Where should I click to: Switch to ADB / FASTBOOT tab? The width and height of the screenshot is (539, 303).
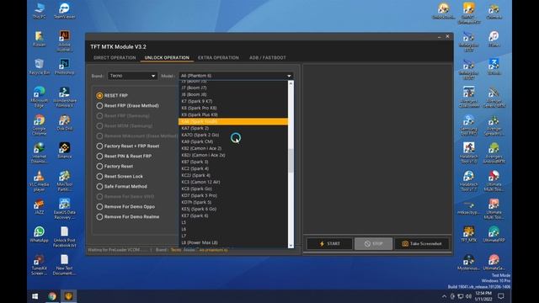click(x=268, y=58)
